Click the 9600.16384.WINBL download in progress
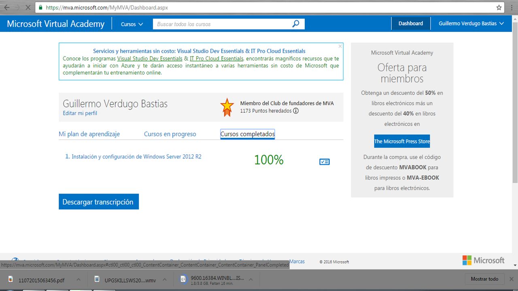Image resolution: width=518 pixels, height=291 pixels. [212, 279]
